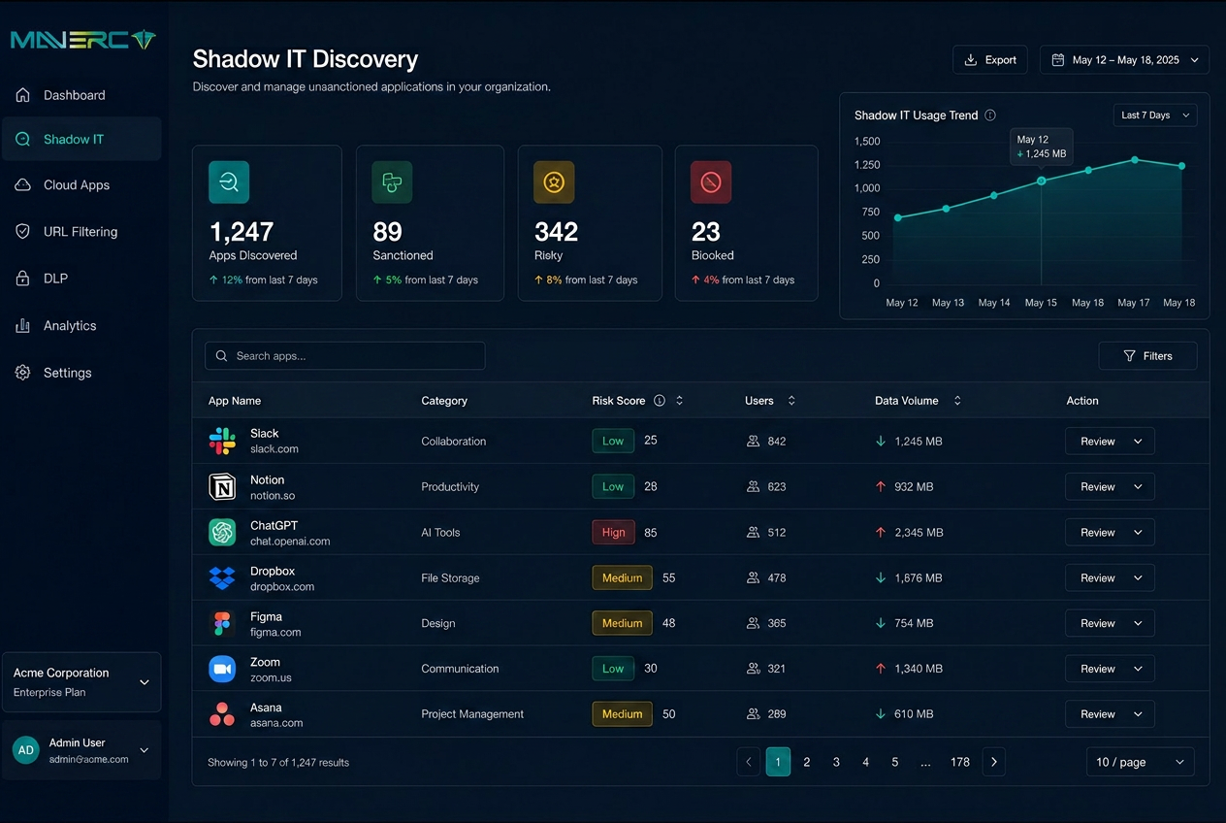Click the Figma app logo
The height and width of the screenshot is (823, 1226).
(222, 623)
